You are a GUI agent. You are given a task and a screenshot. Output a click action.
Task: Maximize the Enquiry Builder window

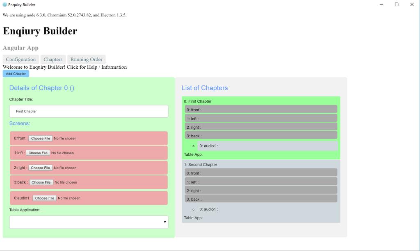point(397,4)
